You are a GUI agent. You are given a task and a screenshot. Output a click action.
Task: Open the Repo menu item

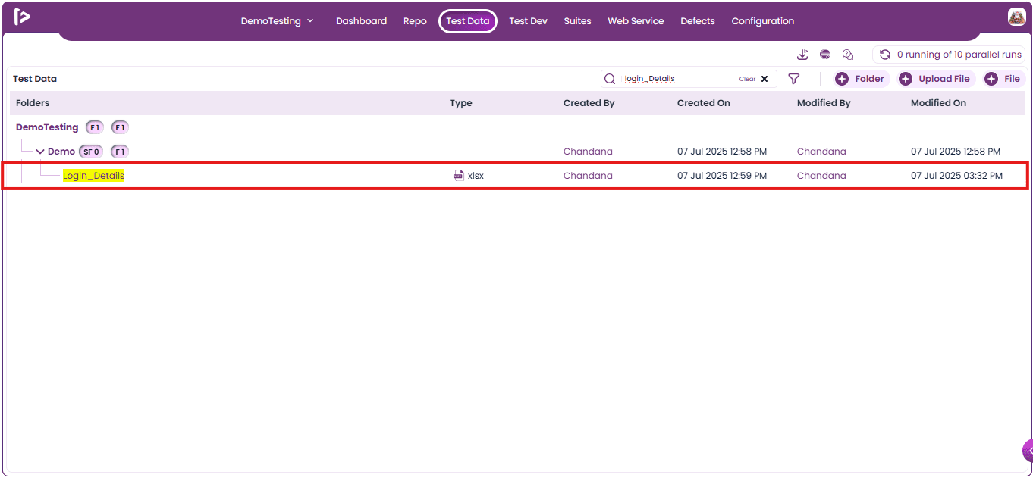(x=415, y=21)
